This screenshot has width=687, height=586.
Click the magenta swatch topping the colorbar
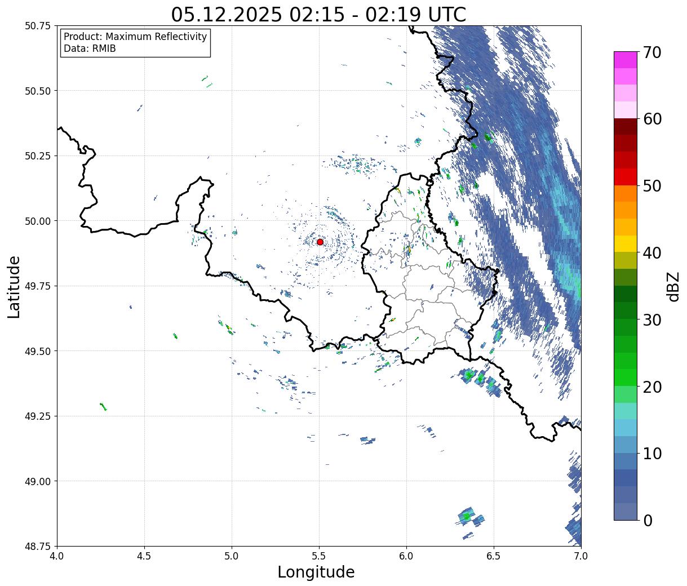626,60
